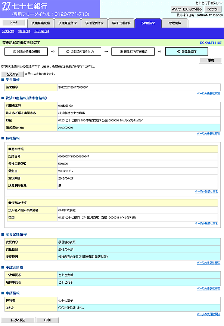
Task: Select 変更内容 value 項目値の変更
Action: coord(67,242)
